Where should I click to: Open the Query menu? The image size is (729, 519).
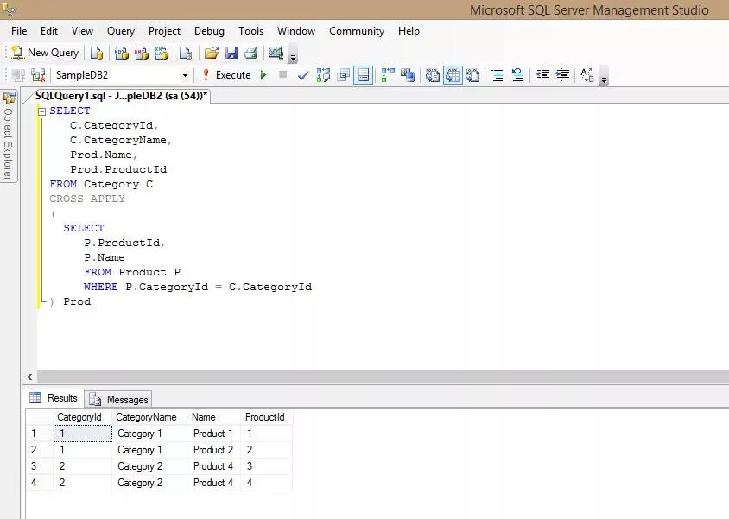pyautogui.click(x=121, y=31)
